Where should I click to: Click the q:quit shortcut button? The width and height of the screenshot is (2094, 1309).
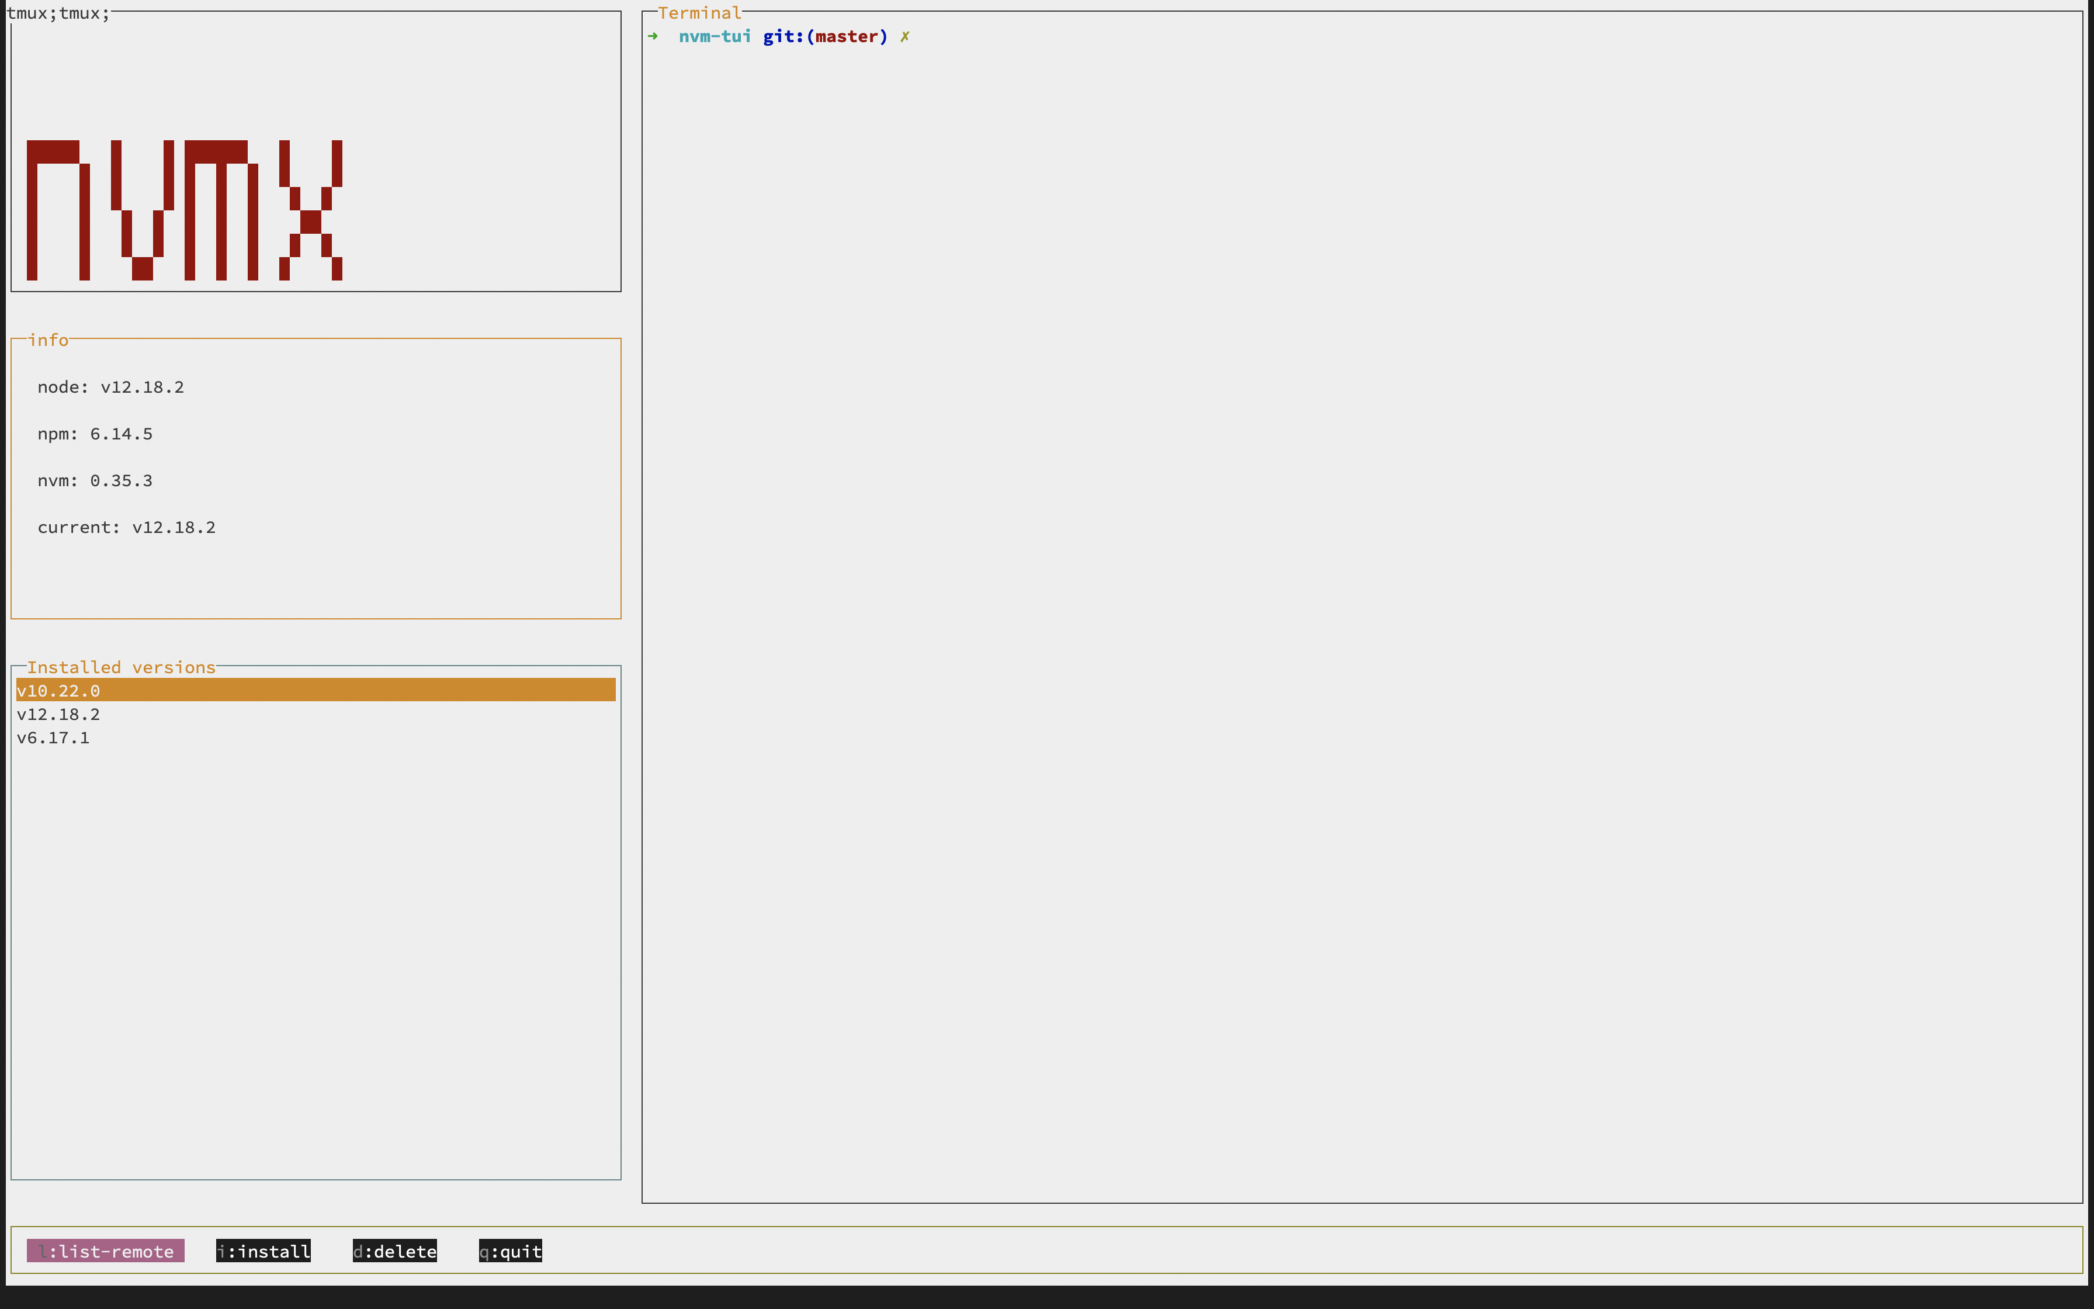(511, 1251)
